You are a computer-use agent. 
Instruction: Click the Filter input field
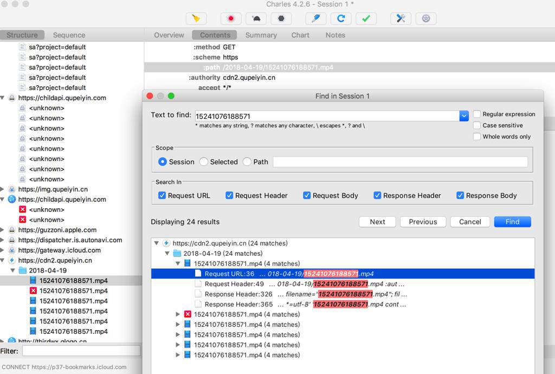(x=81, y=351)
